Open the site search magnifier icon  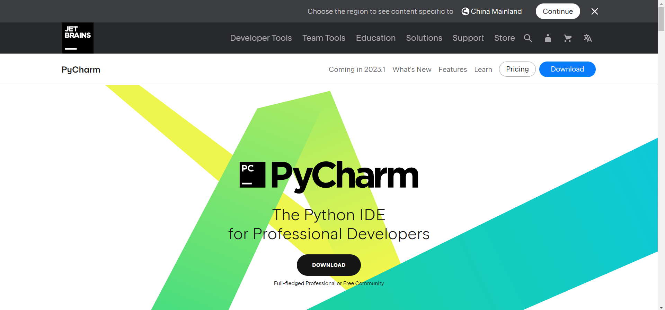pos(528,38)
